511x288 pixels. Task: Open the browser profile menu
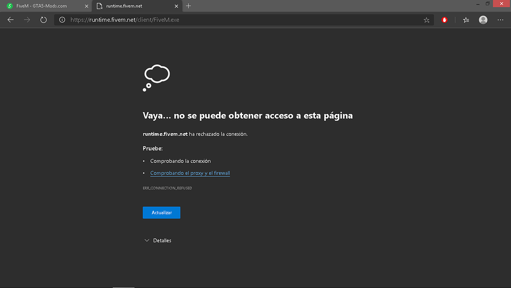point(483,20)
